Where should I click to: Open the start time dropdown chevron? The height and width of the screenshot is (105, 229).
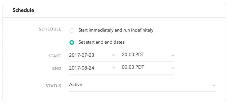[x=173, y=55]
